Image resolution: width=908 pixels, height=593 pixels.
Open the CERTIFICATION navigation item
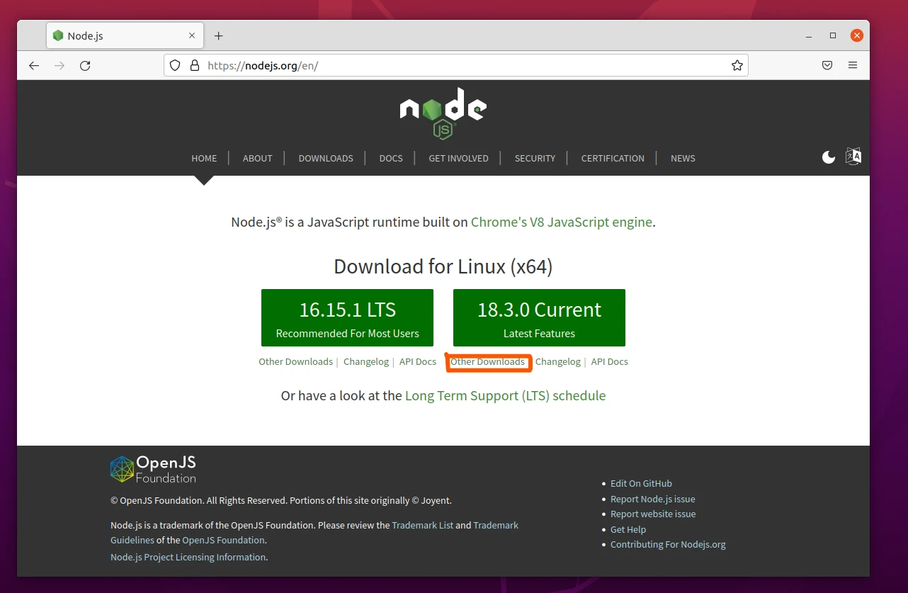613,158
